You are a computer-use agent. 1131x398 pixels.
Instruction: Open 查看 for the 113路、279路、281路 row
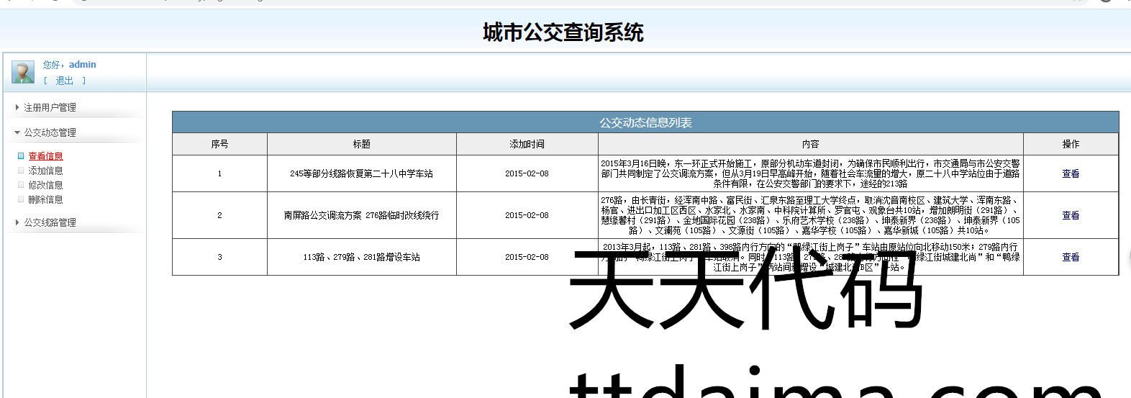[x=1070, y=257]
